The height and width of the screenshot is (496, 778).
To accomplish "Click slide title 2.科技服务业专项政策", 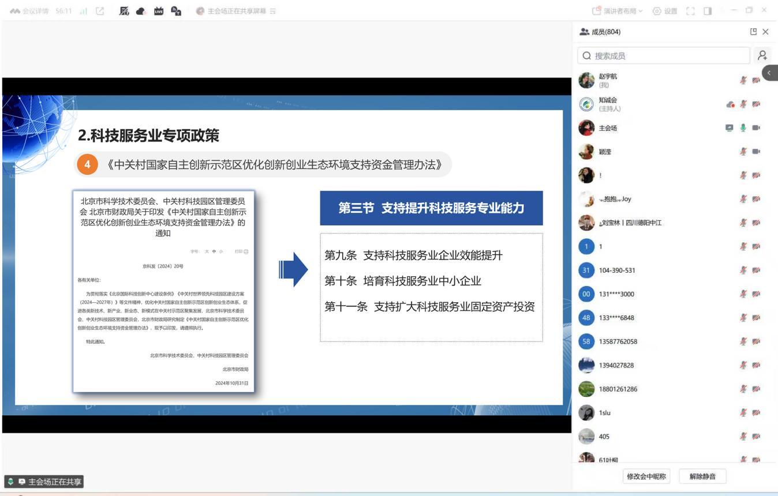I will coord(148,136).
